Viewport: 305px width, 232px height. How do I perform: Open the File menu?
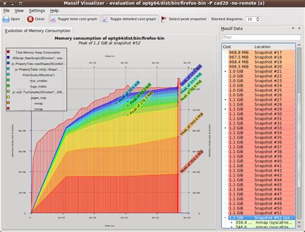(x=6, y=11)
